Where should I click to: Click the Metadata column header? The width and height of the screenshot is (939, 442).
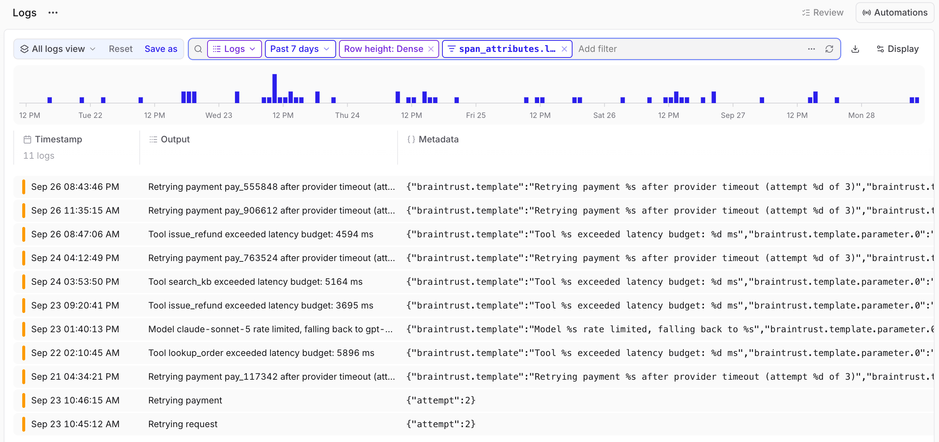click(433, 139)
